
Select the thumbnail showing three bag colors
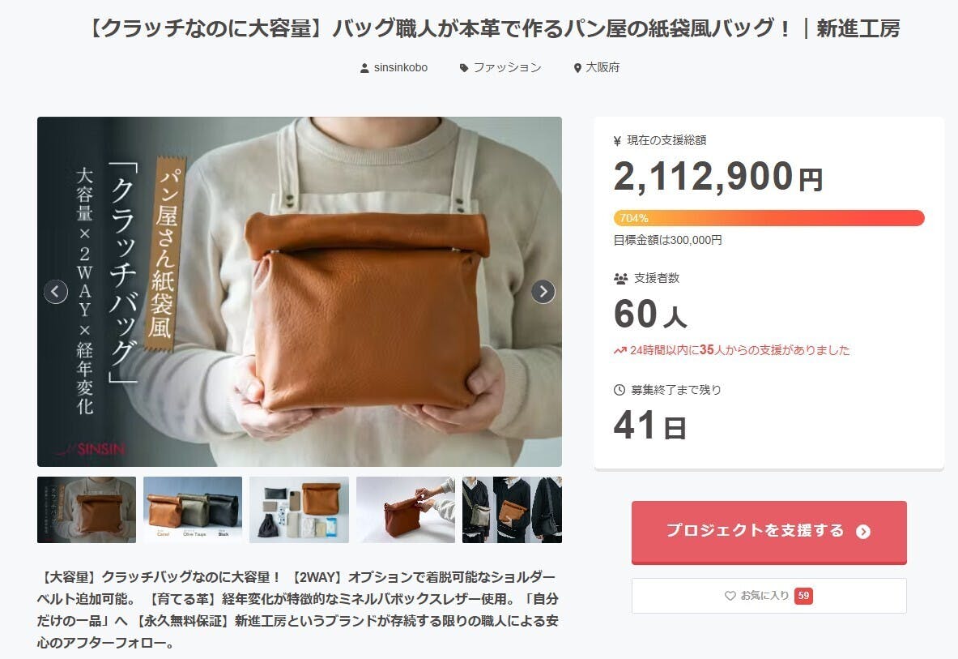pos(193,510)
